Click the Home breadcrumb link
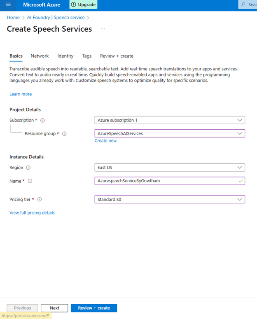Screen dimensions: 257x319 (13, 18)
